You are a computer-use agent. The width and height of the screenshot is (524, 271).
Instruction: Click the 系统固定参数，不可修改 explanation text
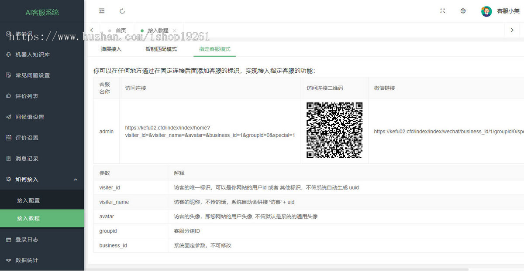coord(203,245)
